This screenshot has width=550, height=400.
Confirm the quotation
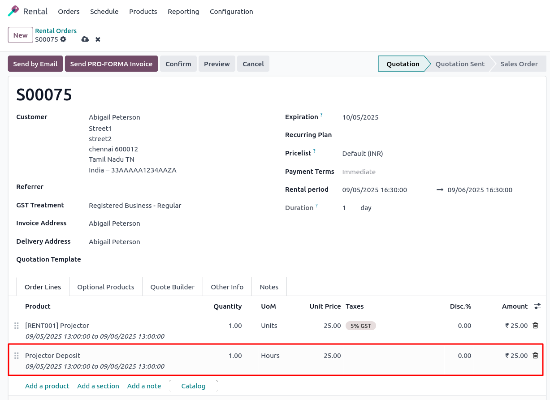tap(178, 64)
